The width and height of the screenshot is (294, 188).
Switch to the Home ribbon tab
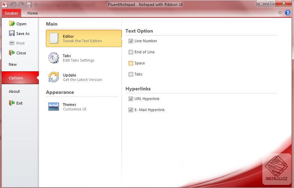(x=33, y=13)
